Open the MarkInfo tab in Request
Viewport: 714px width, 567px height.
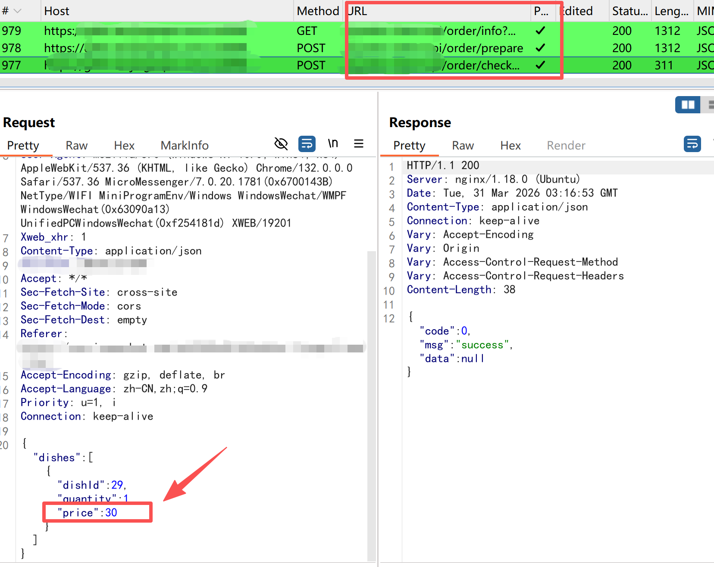tap(185, 146)
